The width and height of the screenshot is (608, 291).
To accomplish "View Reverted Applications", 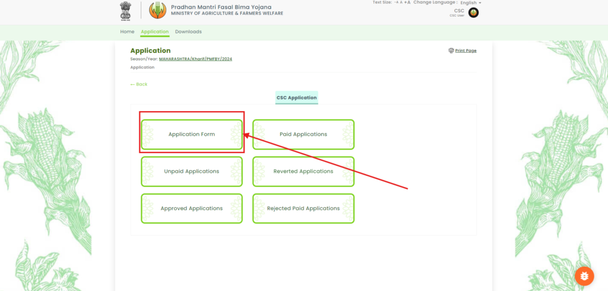I will 303,171.
